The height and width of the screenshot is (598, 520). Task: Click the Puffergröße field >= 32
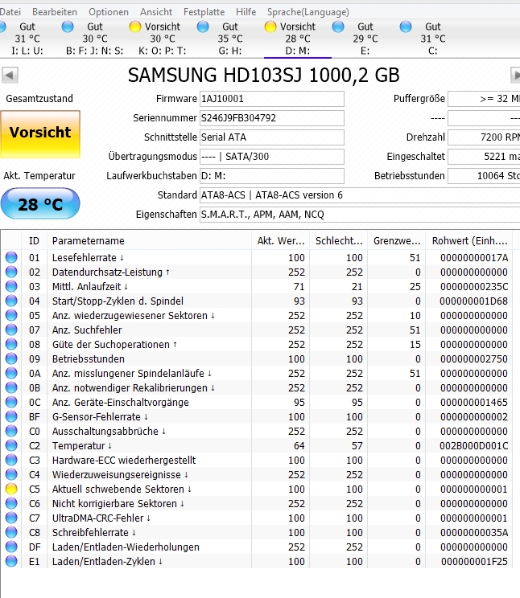(484, 99)
